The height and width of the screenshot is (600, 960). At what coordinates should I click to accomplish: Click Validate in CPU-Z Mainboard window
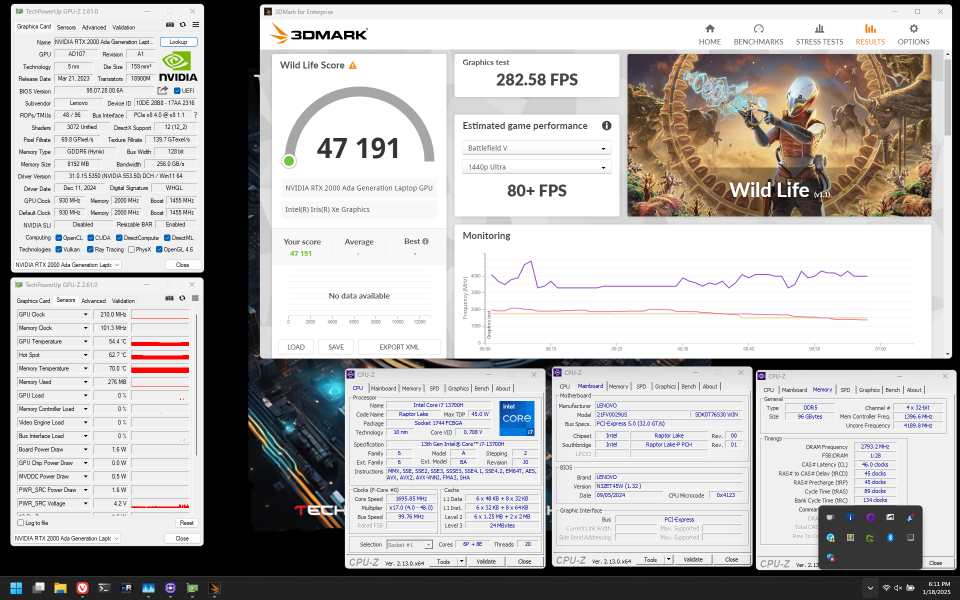(693, 559)
